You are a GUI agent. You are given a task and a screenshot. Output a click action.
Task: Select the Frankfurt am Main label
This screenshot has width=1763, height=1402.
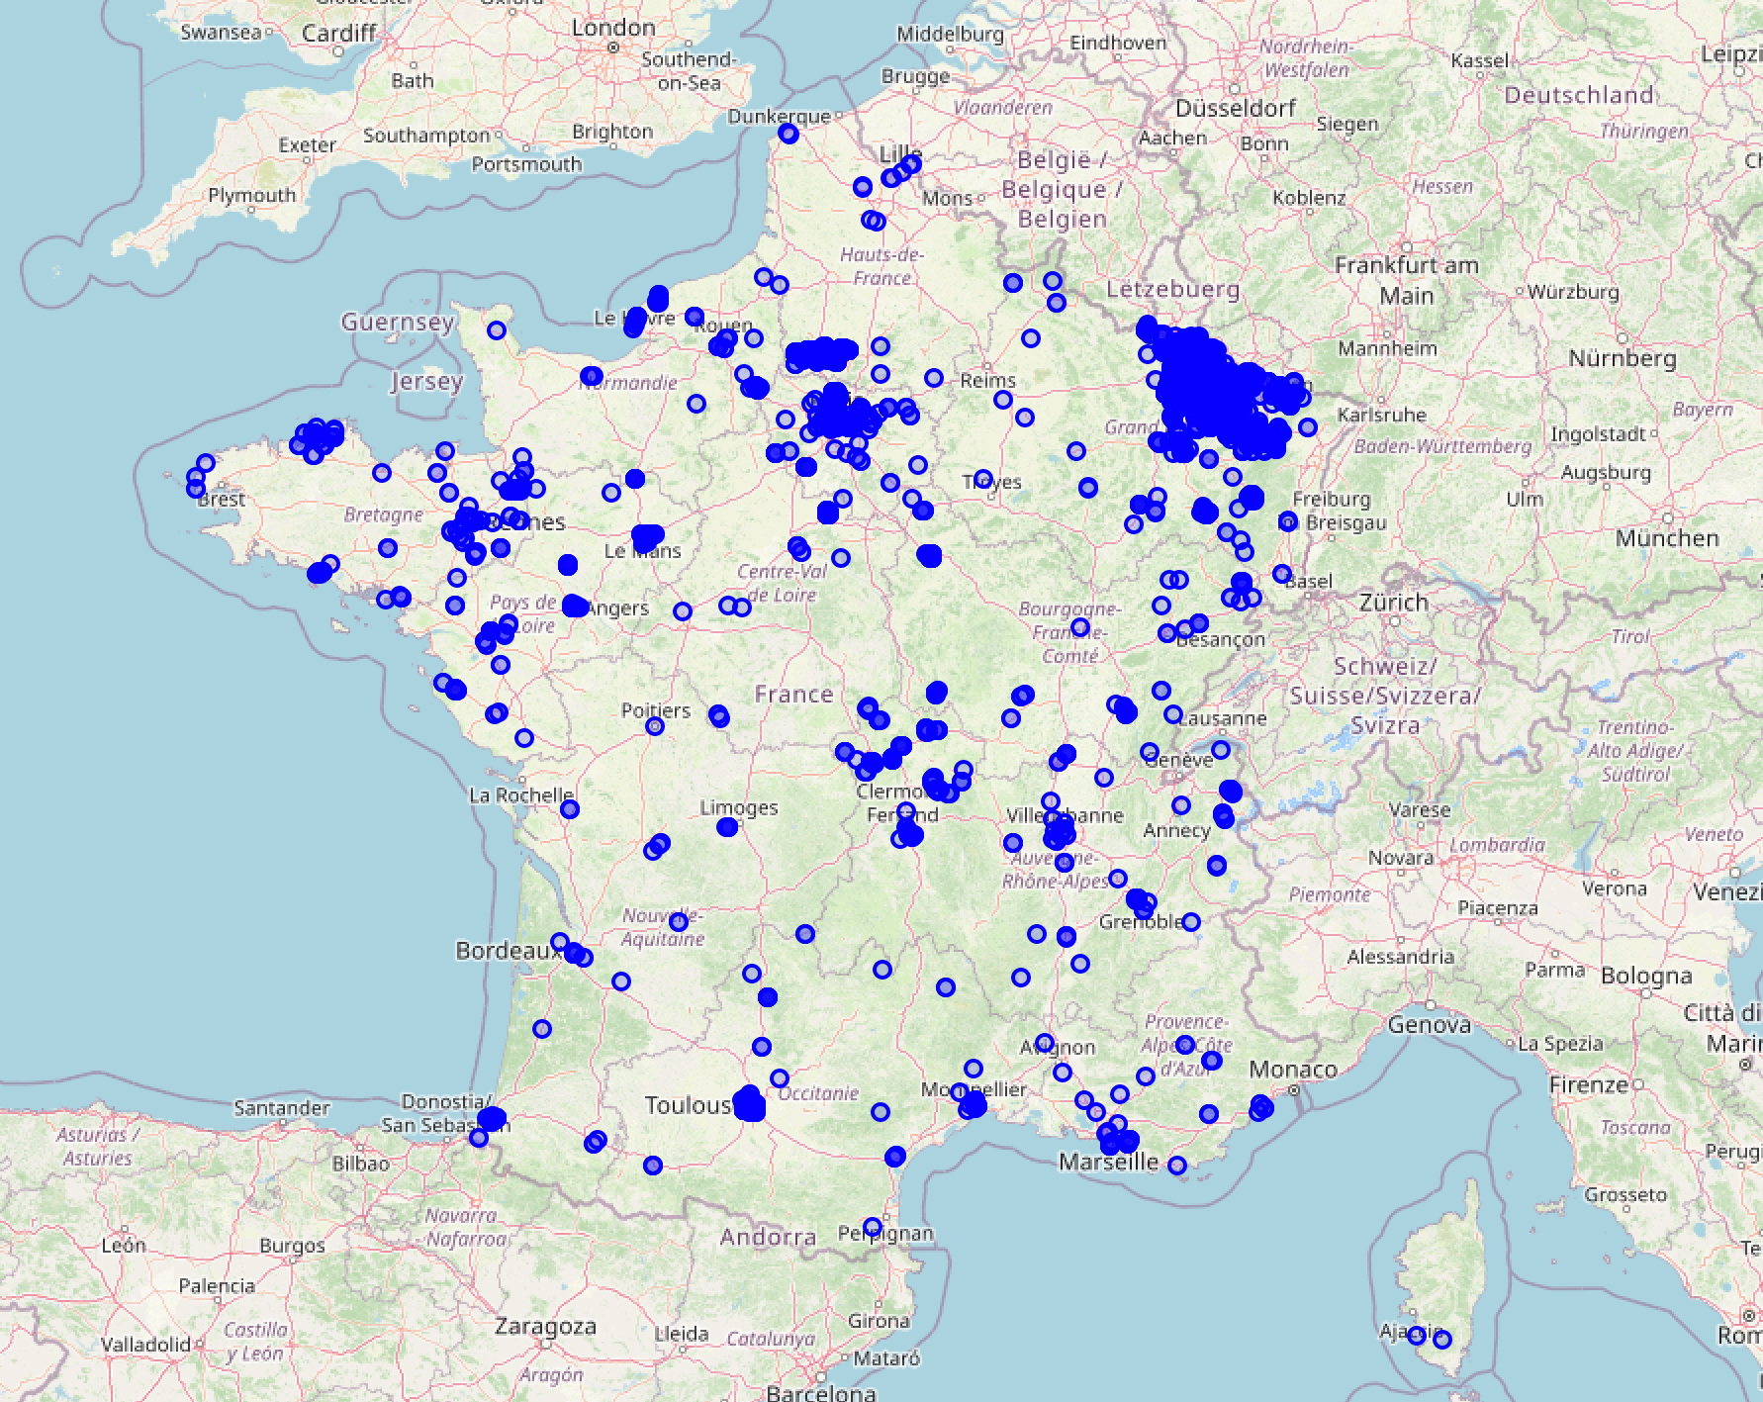(1407, 280)
